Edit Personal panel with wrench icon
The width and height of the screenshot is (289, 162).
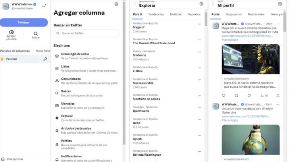(x=45, y=59)
